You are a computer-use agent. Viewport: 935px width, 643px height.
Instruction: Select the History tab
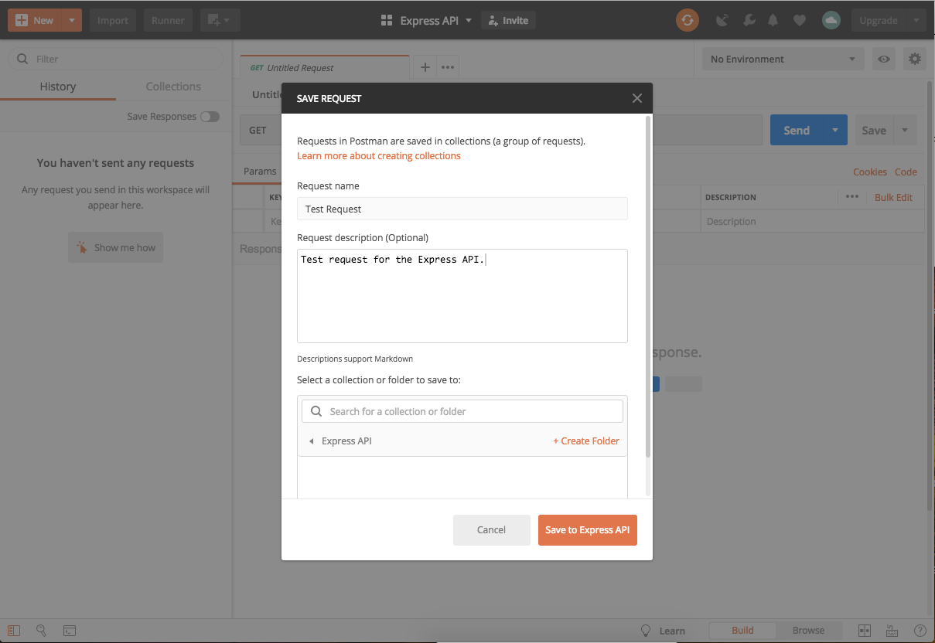pos(59,87)
